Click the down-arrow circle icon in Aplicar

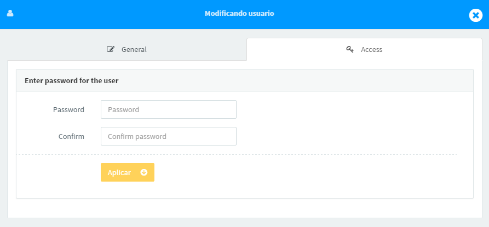144,172
